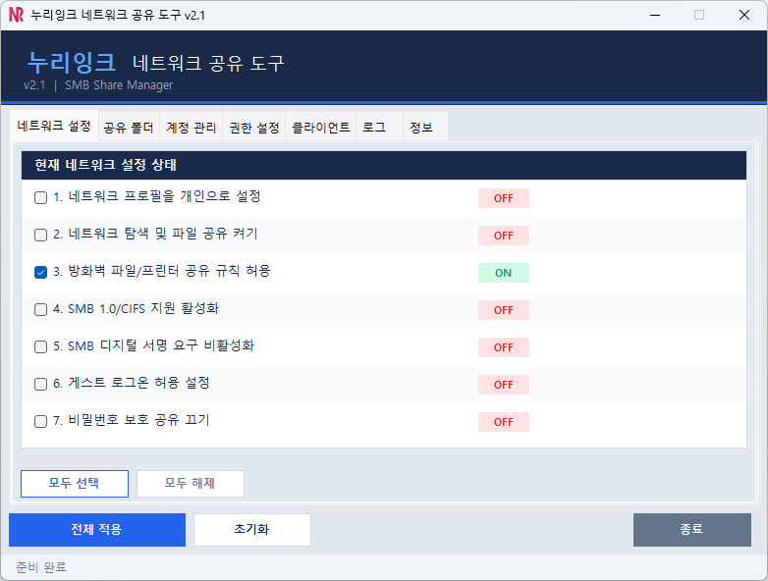View the 로그 tab
This screenshot has height=581, width=768.
click(374, 128)
